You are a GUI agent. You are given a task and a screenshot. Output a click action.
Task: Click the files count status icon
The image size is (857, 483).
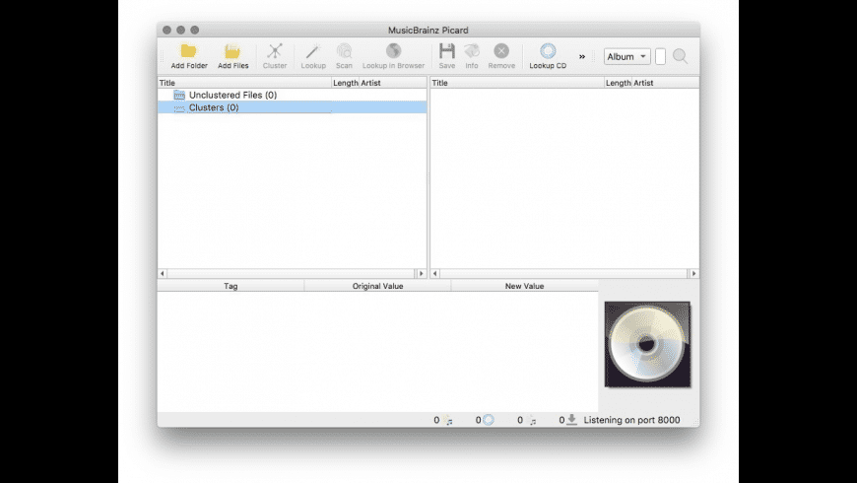pos(449,420)
